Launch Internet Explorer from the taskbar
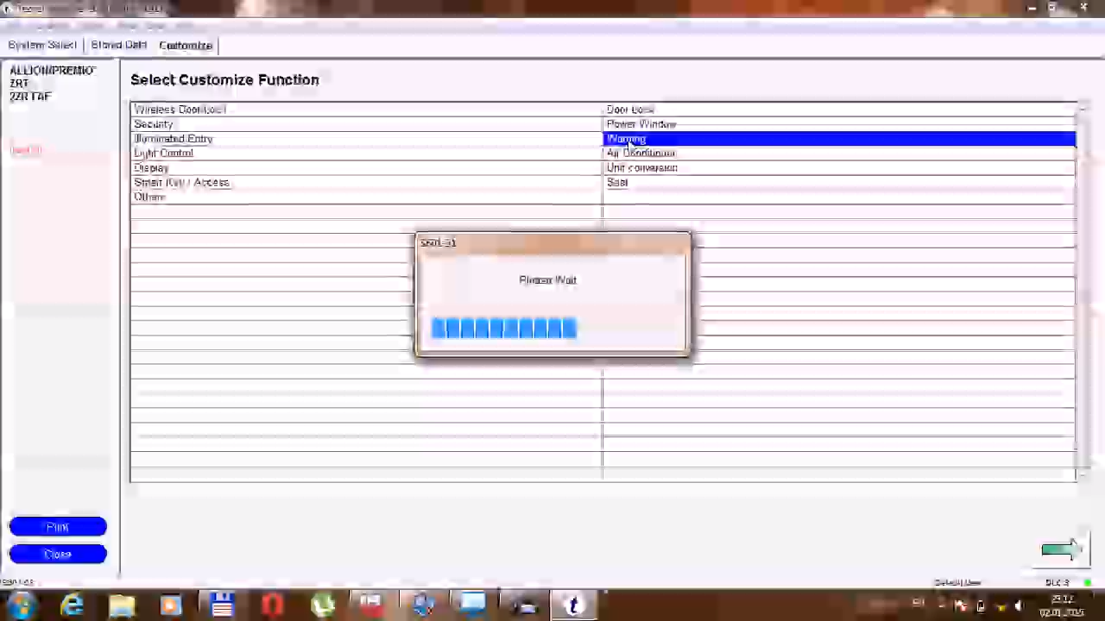Viewport: 1105px width, 621px height. point(73,605)
